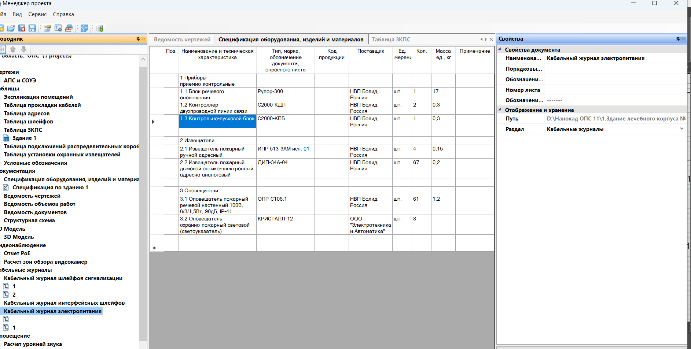Open the Раздел dropdown in properties
Image resolution: width=691 pixels, height=349 pixels.
(x=681, y=129)
